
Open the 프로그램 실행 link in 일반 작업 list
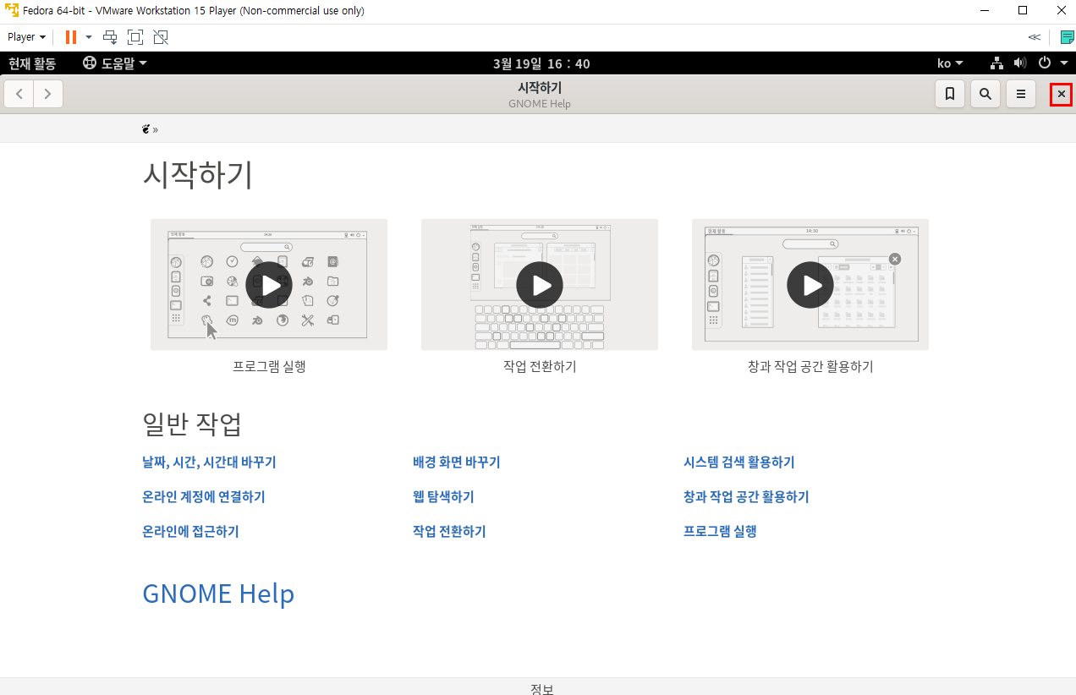pyautogui.click(x=720, y=532)
